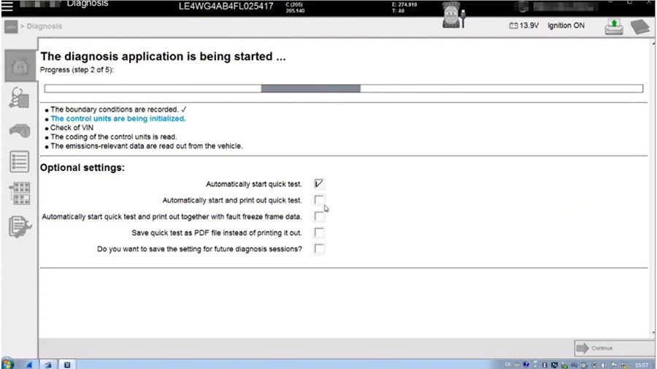Click the action center flag tray icon

pyautogui.click(x=614, y=365)
